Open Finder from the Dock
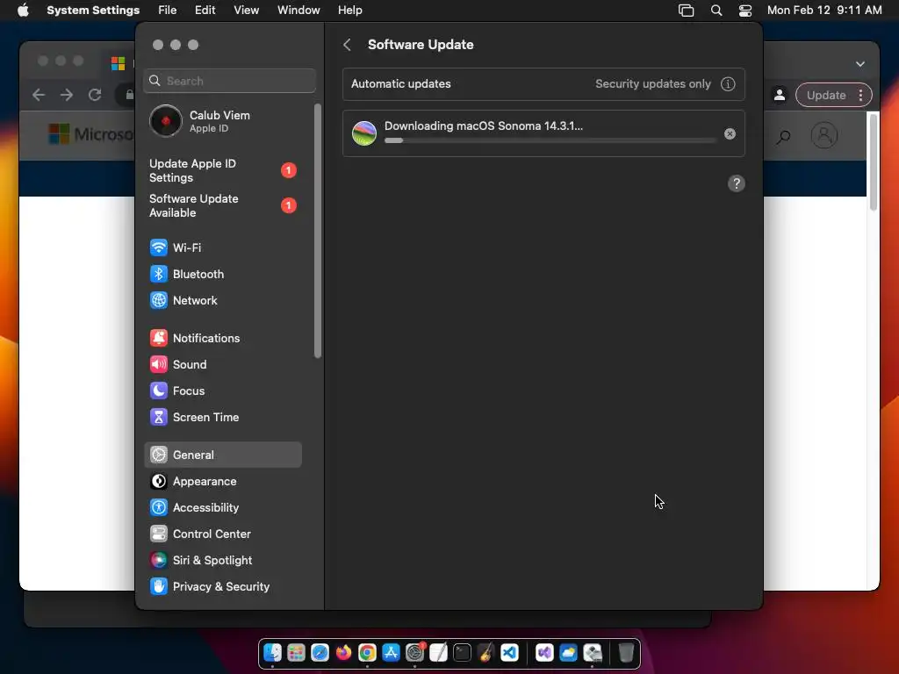The image size is (899, 674). click(272, 653)
